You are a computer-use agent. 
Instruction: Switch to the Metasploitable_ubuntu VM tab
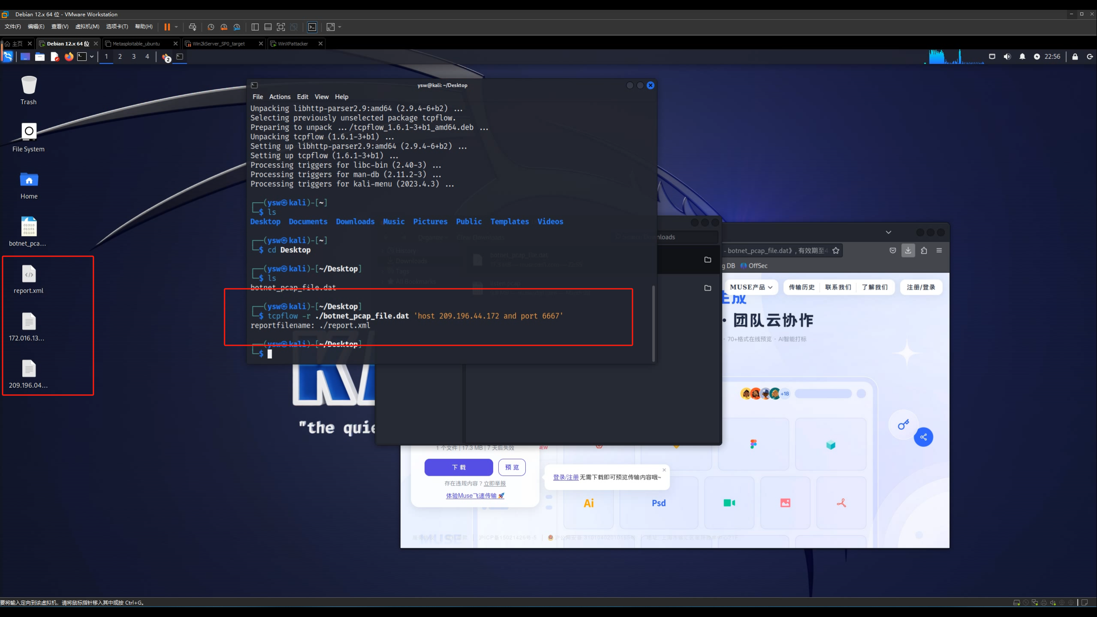pyautogui.click(x=136, y=44)
